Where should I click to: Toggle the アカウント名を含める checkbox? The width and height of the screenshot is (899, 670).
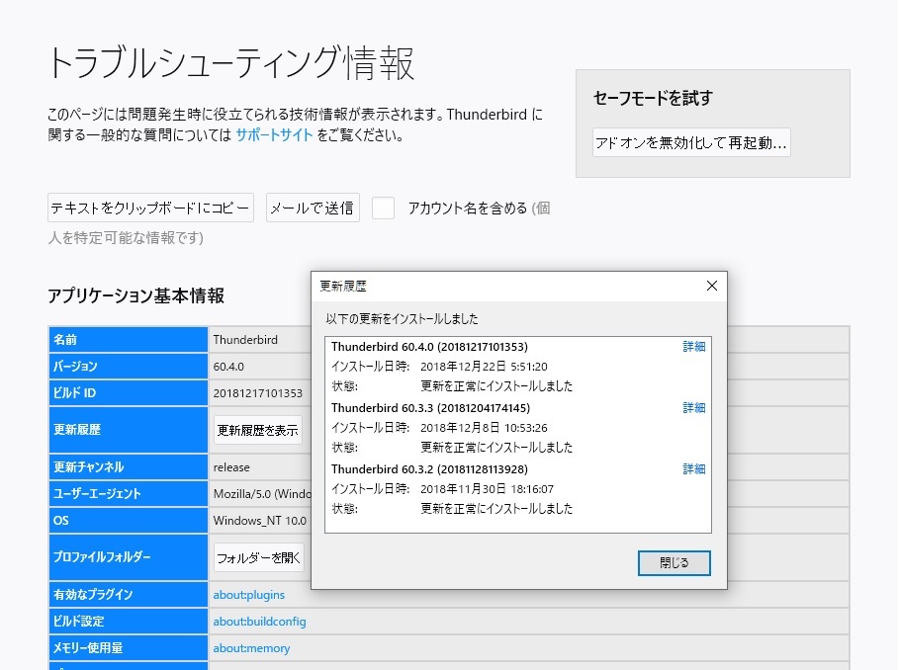pos(383,208)
